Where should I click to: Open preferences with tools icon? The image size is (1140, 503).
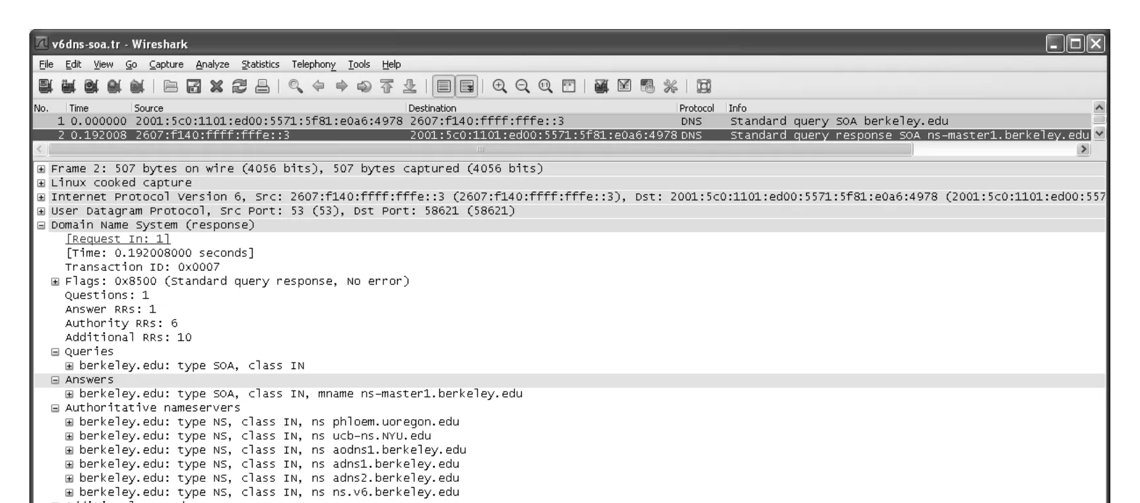coord(670,86)
